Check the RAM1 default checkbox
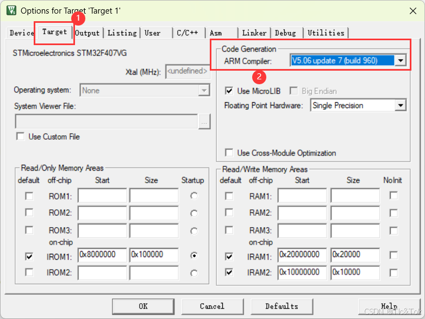Image resolution: width=425 pixels, height=319 pixels. click(229, 196)
